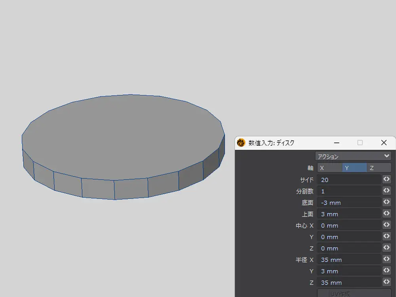This screenshot has width=396, height=297.
Task: Click the サイド value field showing 20
Action: pos(349,180)
